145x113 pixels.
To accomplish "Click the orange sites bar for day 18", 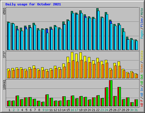I will (x=82, y=69).
